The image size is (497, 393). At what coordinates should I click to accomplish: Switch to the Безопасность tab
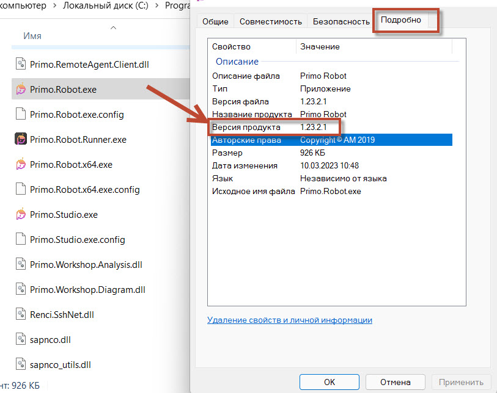[341, 21]
